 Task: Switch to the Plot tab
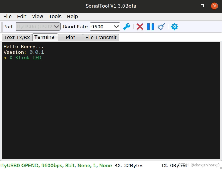tap(71, 38)
